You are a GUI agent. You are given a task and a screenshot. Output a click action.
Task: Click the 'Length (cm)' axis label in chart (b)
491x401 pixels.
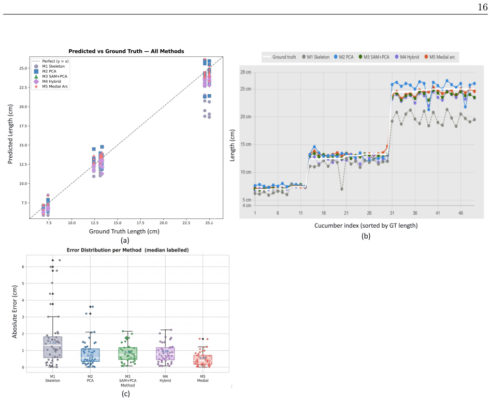233,145
